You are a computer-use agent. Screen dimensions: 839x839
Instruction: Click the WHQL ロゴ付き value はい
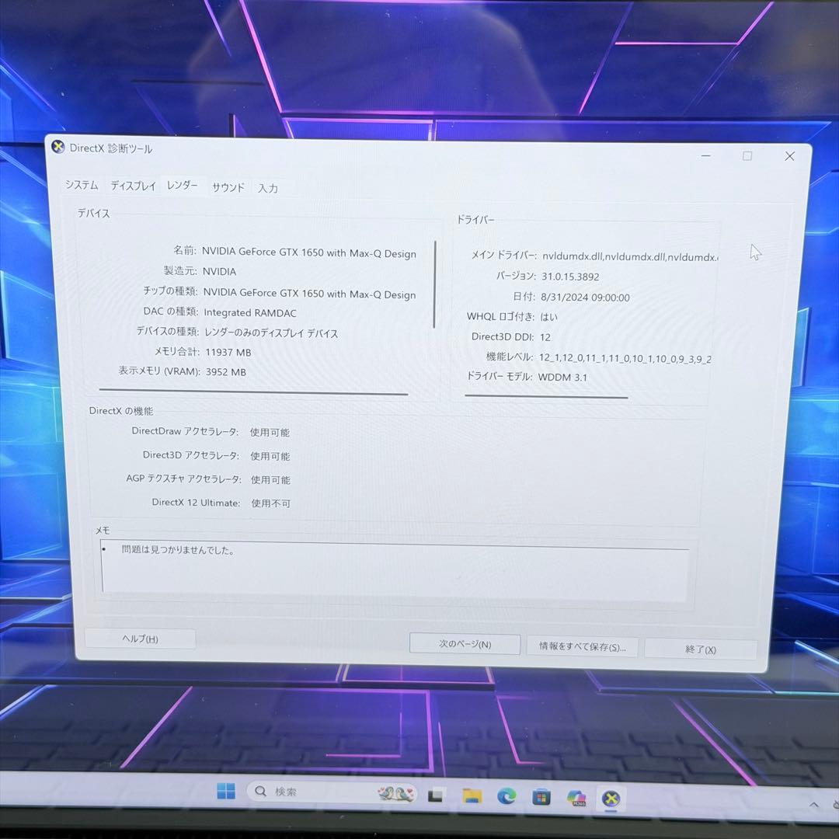[x=549, y=317]
